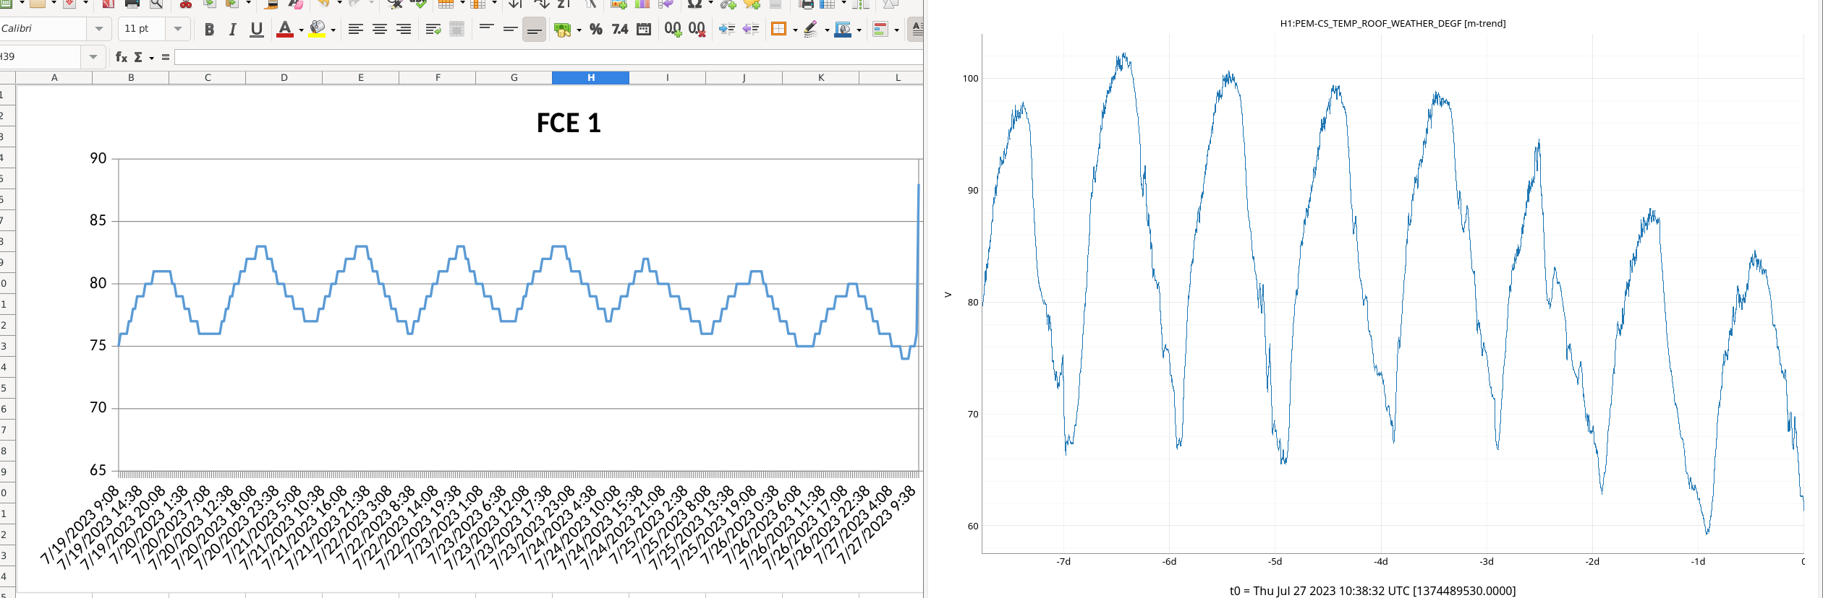This screenshot has width=1823, height=598.
Task: Format cells as date
Action: pyautogui.click(x=644, y=30)
